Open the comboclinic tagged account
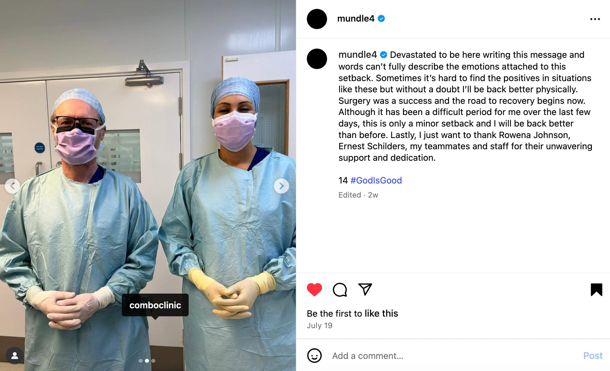Viewport: 610px width, 371px height. click(155, 305)
